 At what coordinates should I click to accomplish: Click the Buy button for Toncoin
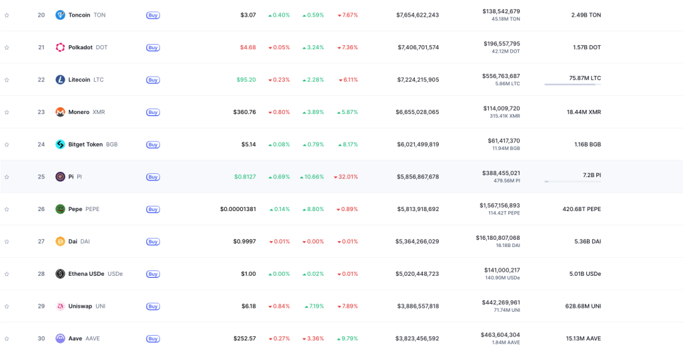[x=153, y=15]
